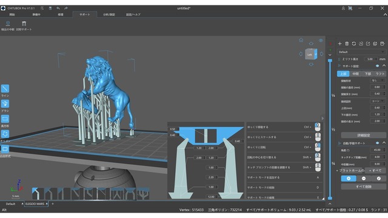Viewport: 388px width, 218px height.
Task: Click the home view icon above the view cube
Action: (x=301, y=40)
